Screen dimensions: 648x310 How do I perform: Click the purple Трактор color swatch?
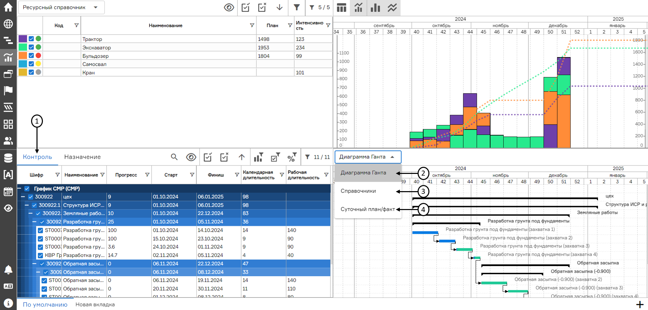(23, 39)
